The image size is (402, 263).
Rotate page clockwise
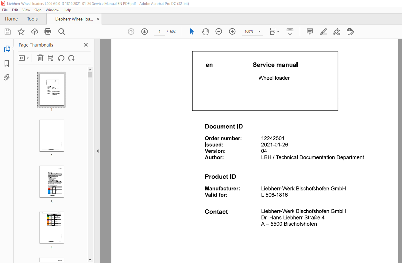tap(72, 58)
